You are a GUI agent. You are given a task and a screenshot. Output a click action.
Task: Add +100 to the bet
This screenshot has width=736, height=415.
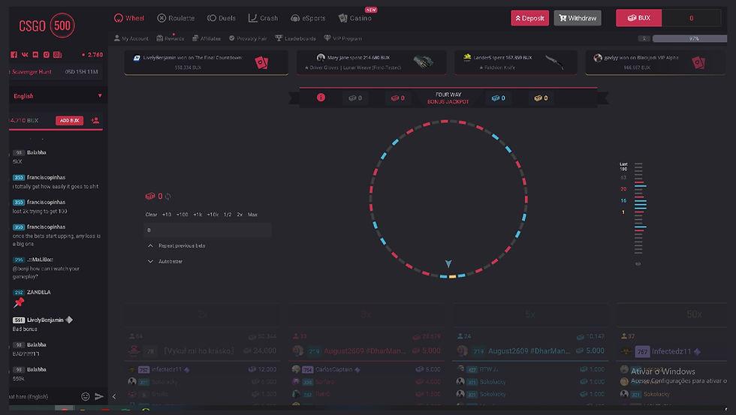click(182, 215)
